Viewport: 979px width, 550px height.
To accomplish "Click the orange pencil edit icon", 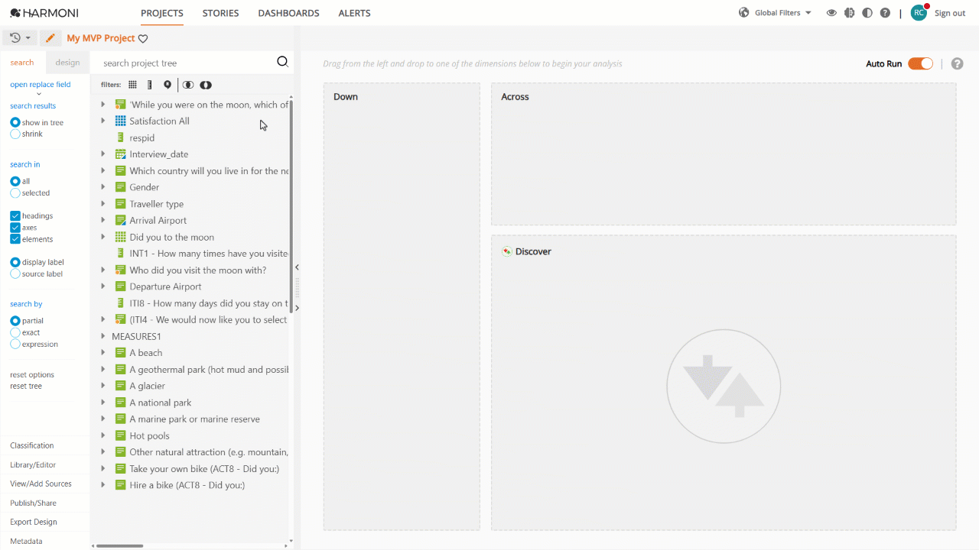I will [50, 37].
